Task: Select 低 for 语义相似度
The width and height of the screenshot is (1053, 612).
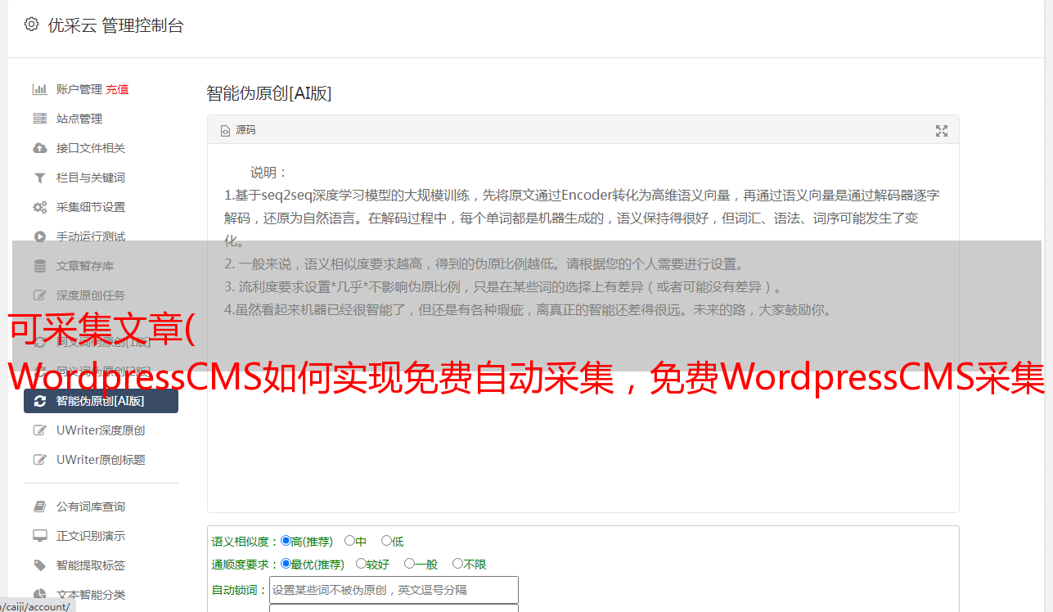Action: [x=387, y=541]
